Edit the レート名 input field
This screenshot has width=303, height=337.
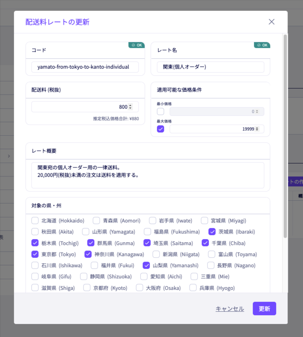tap(210, 67)
